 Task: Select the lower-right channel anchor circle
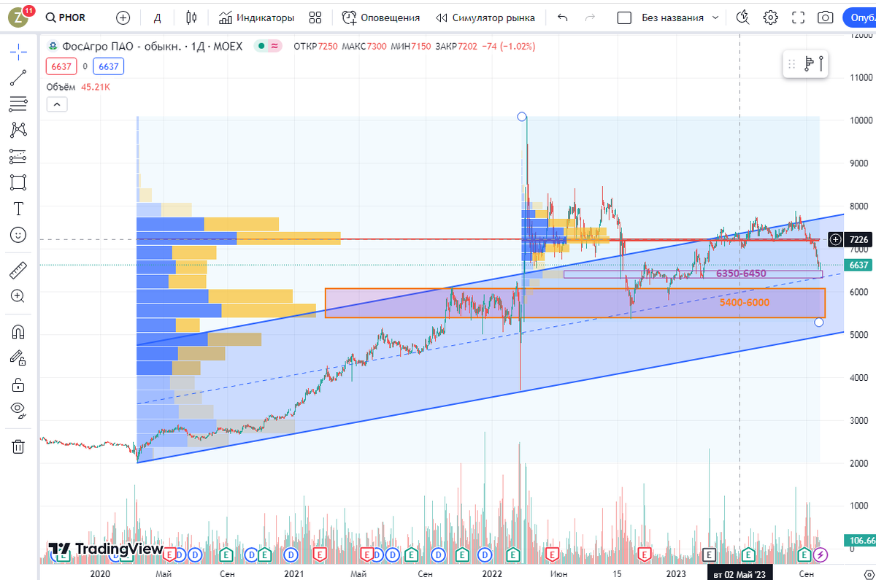click(x=819, y=322)
